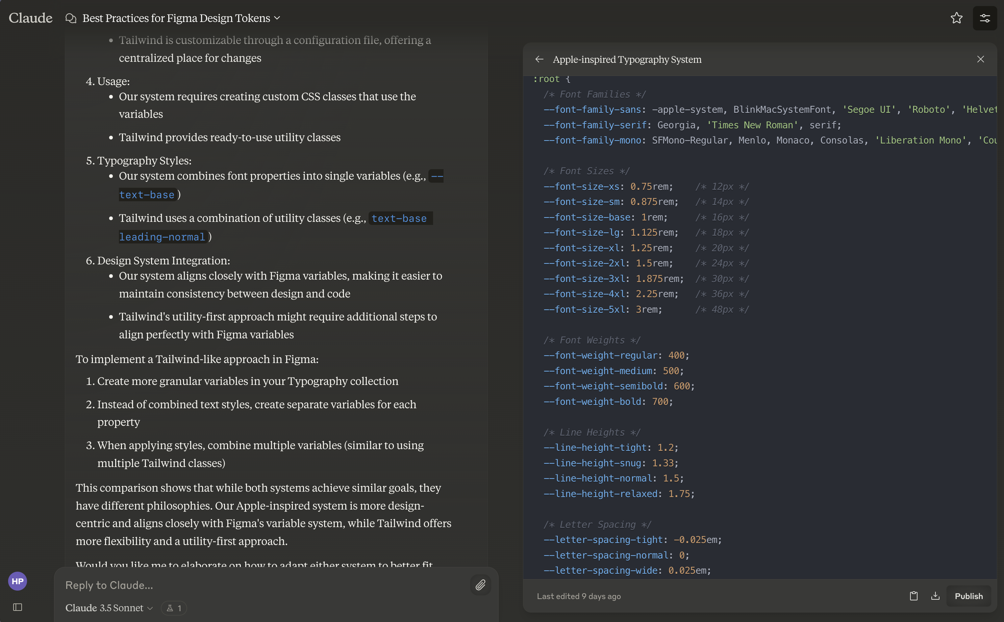Open the HP user avatar menu
This screenshot has width=1004, height=622.
tap(18, 581)
